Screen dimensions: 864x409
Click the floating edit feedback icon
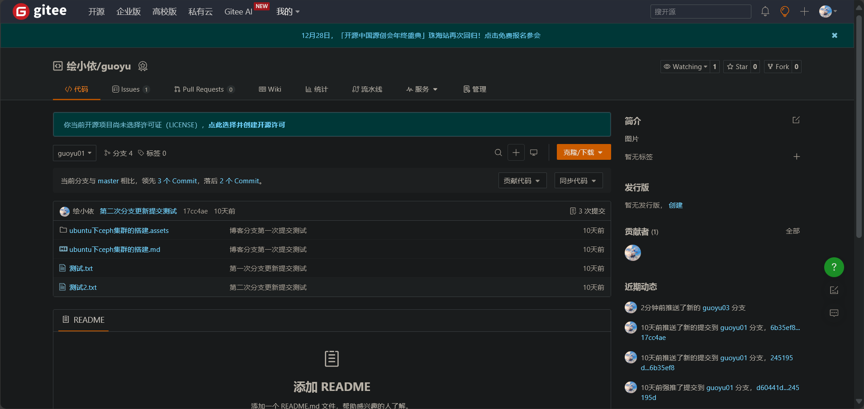(834, 290)
